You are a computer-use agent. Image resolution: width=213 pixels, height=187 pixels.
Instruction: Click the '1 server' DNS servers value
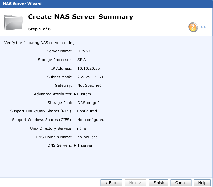[85, 145]
